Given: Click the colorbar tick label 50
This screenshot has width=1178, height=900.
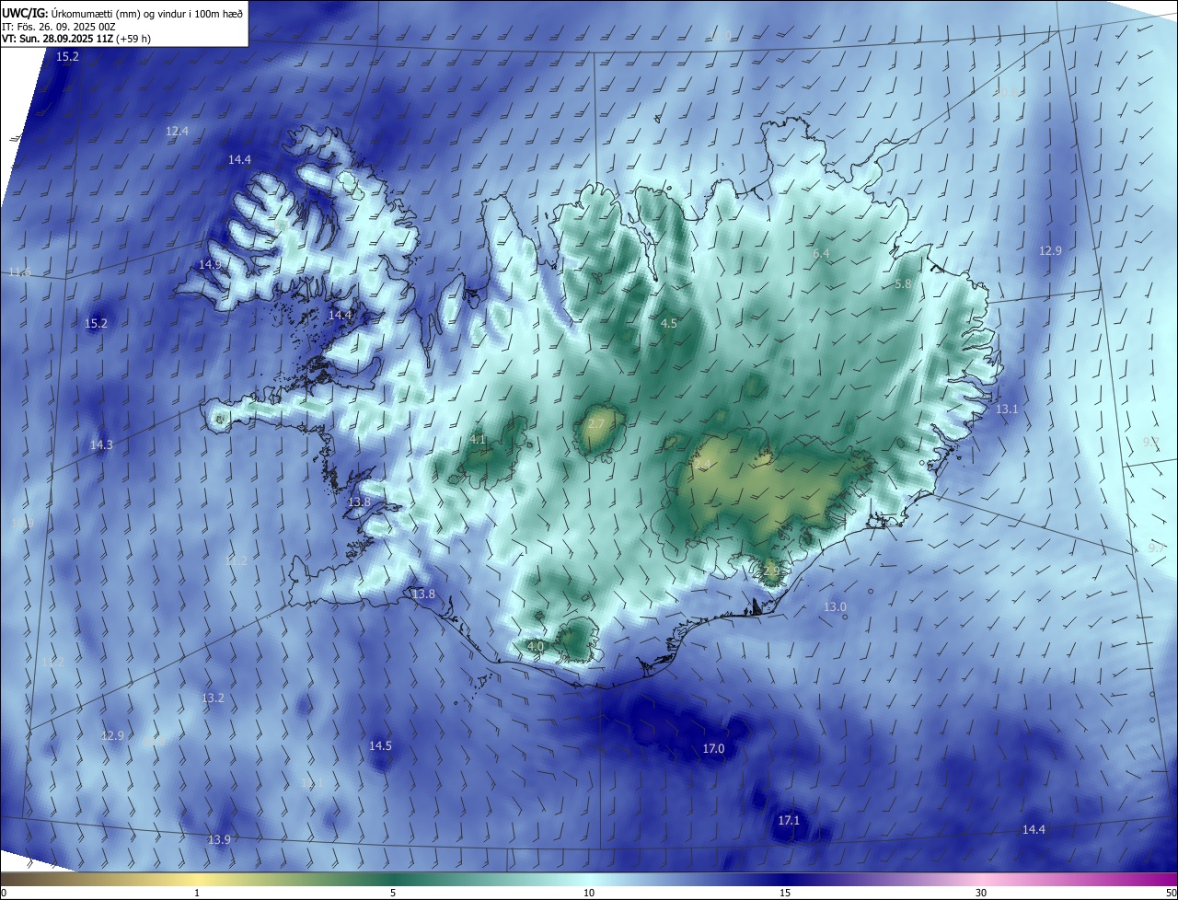Looking at the screenshot, I should pyautogui.click(x=1171, y=893).
